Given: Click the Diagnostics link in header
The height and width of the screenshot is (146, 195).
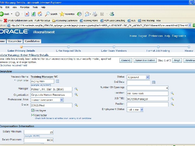Looking at the screenshot, I should (x=179, y=36).
